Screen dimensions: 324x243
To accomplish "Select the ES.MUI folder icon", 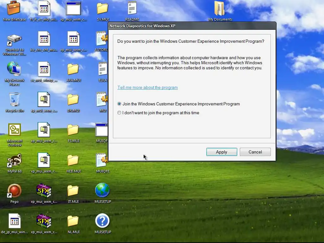I will 73,130.
